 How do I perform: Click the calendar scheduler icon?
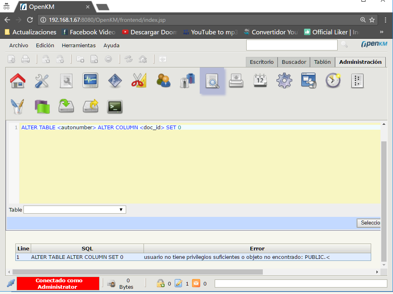click(x=260, y=81)
